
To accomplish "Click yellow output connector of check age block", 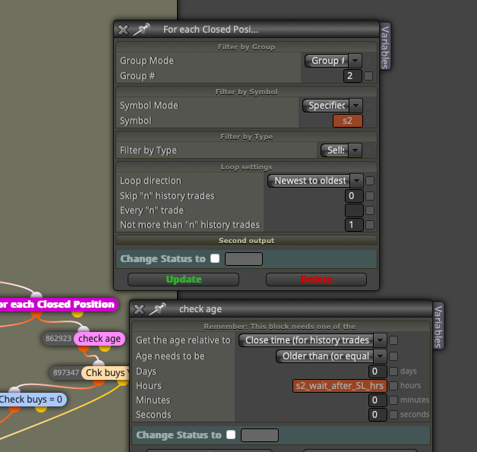I will click(x=105, y=348).
